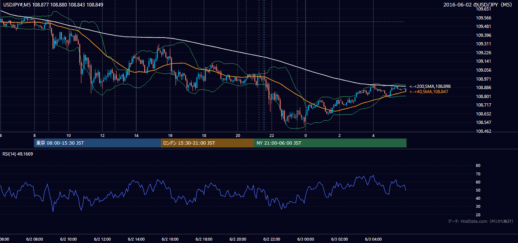This screenshot has height=243, width=518.
Task: Click price level 108.462 on the axis
Action: click(x=483, y=131)
